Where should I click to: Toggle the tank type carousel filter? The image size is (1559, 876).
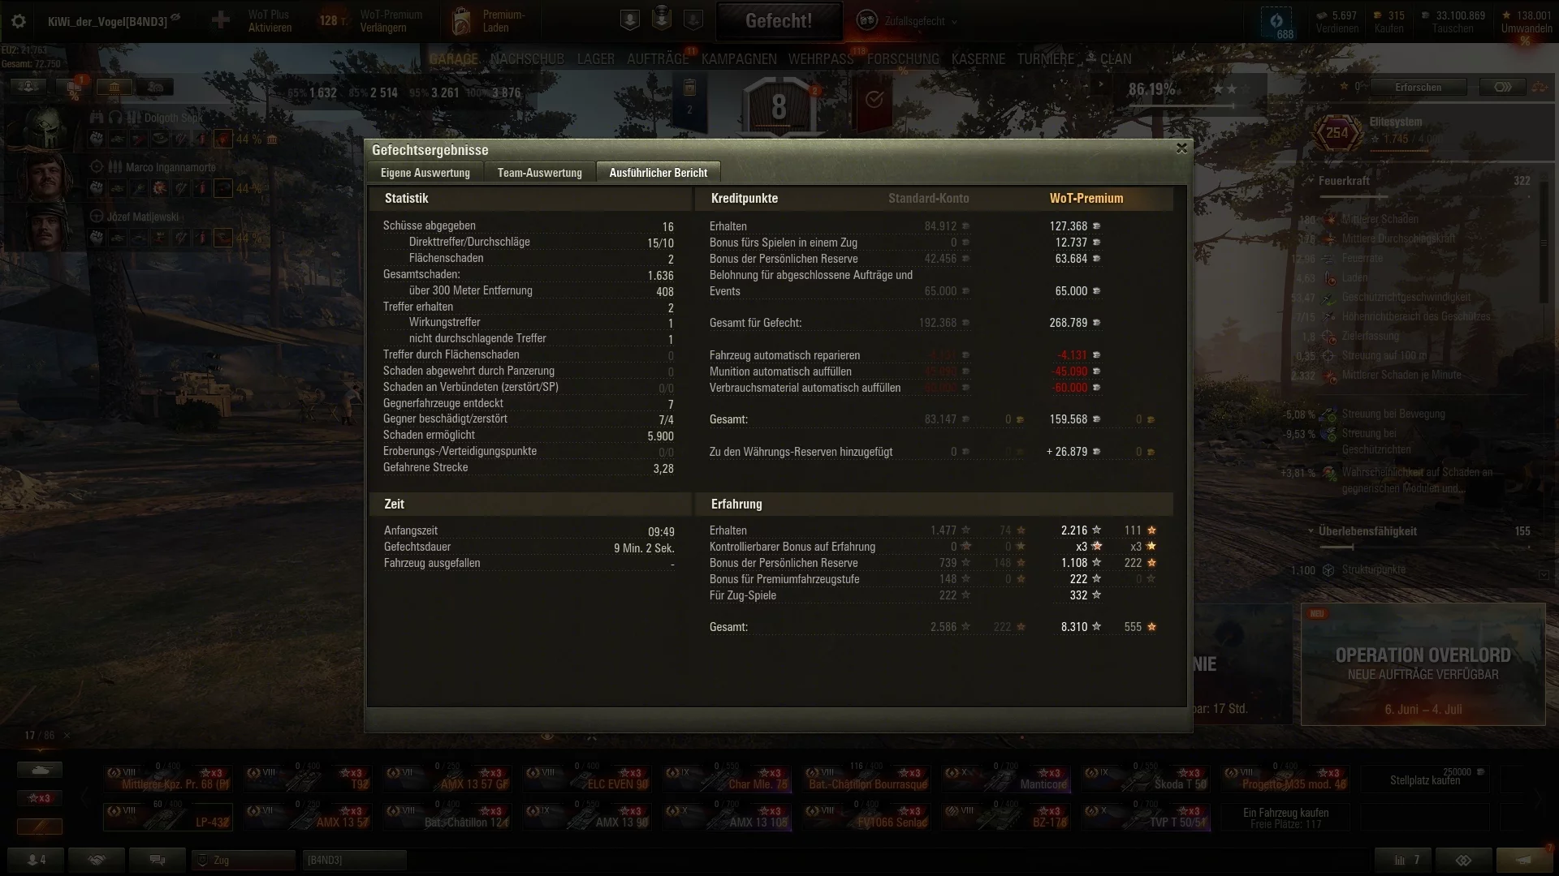40,770
